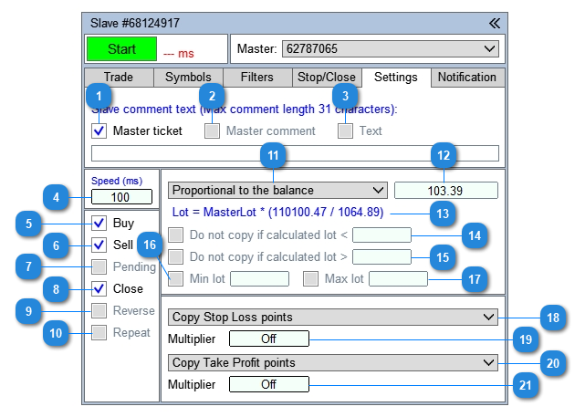Open the Filters tab
Viewport: 585px width, 417px height.
coord(257,78)
